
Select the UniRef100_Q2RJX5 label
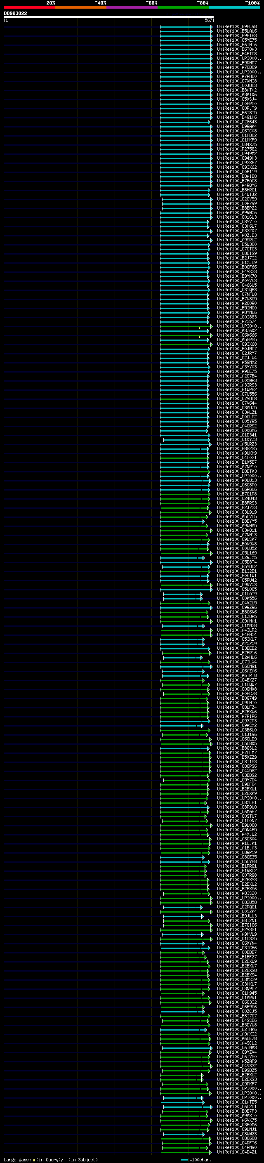(x=237, y=558)
